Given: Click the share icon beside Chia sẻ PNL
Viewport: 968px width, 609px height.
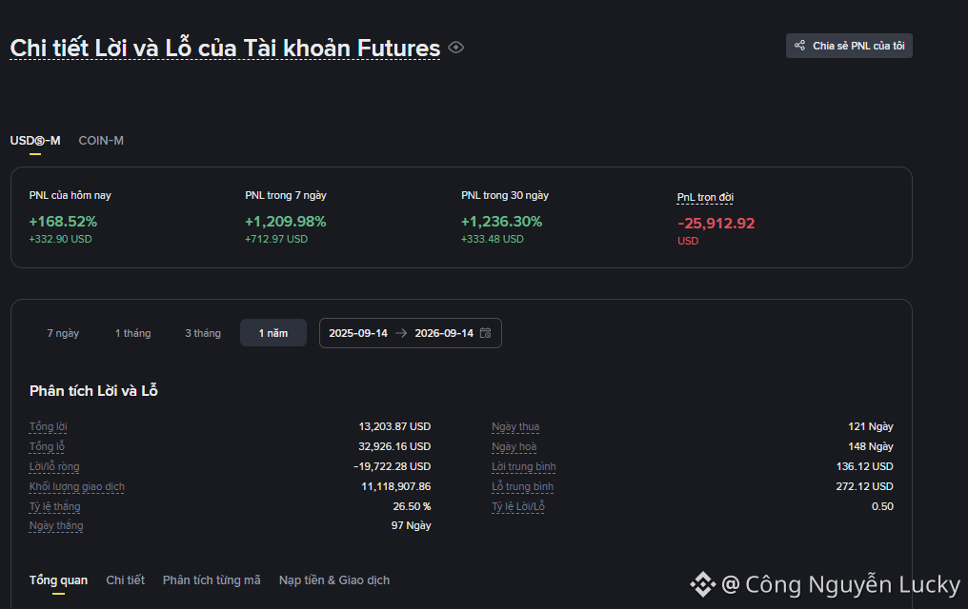Looking at the screenshot, I should [x=799, y=46].
